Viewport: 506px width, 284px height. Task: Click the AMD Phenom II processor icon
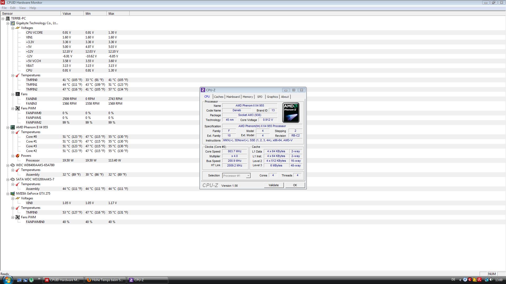[13, 127]
